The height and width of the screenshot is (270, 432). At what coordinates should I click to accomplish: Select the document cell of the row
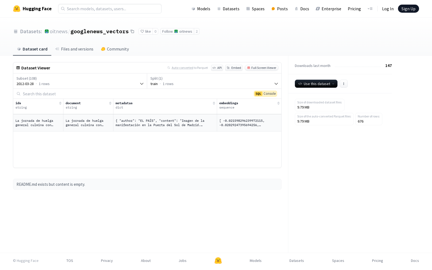point(88,123)
